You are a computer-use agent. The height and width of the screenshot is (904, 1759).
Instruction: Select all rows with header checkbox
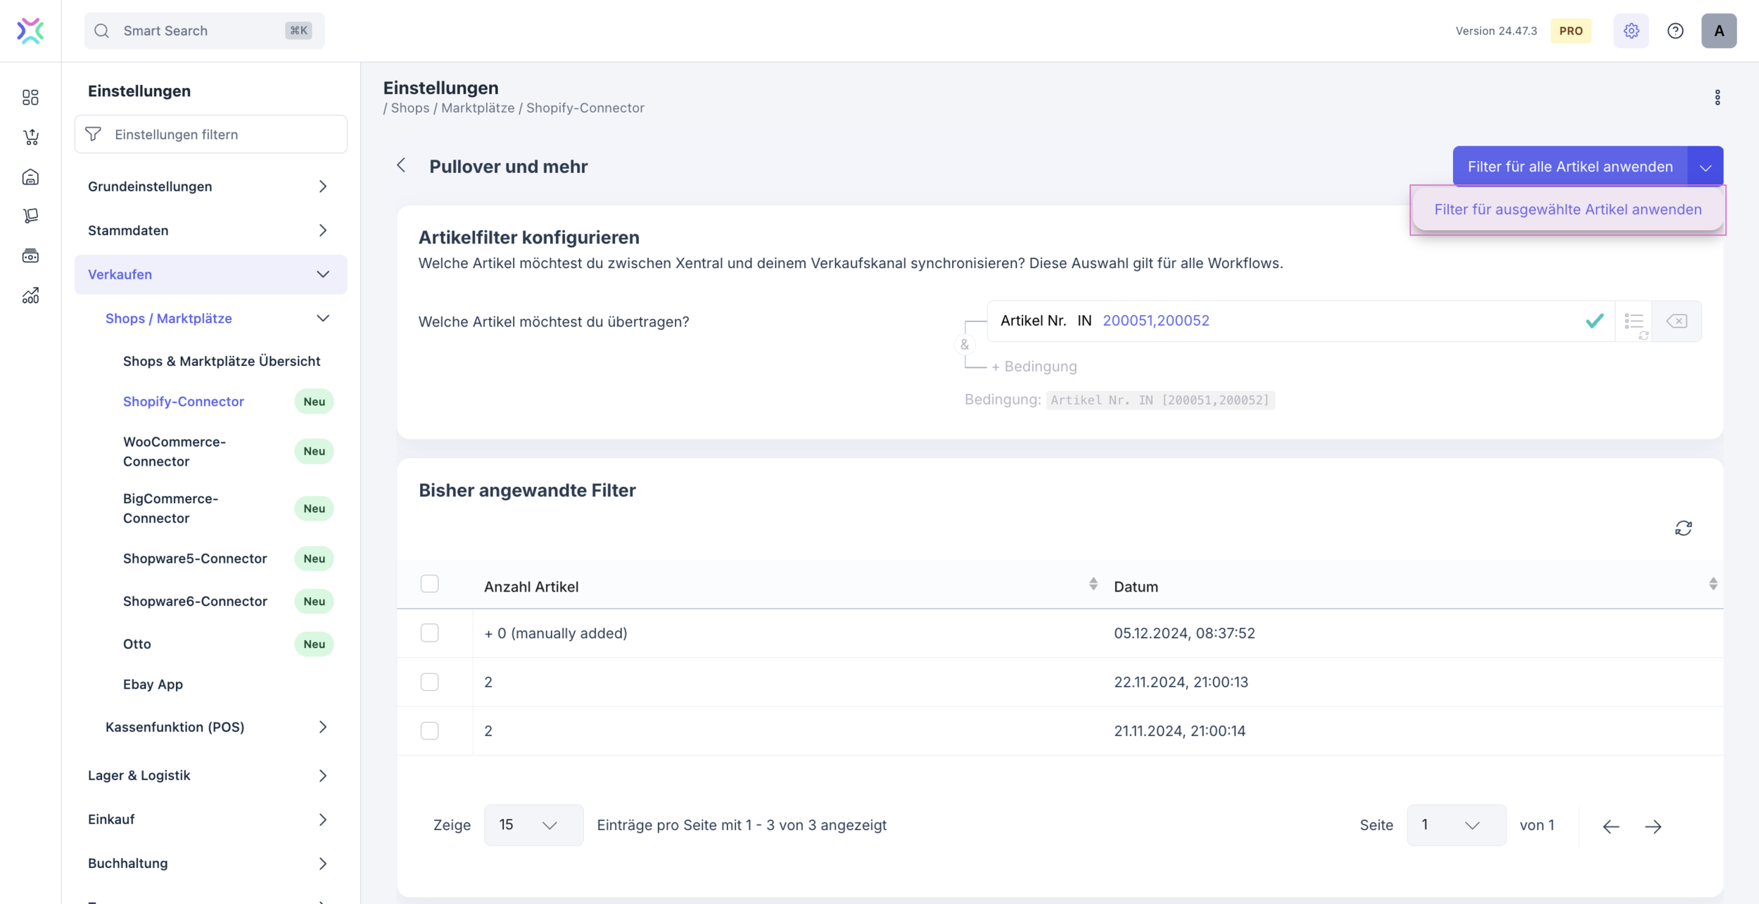[x=429, y=584]
